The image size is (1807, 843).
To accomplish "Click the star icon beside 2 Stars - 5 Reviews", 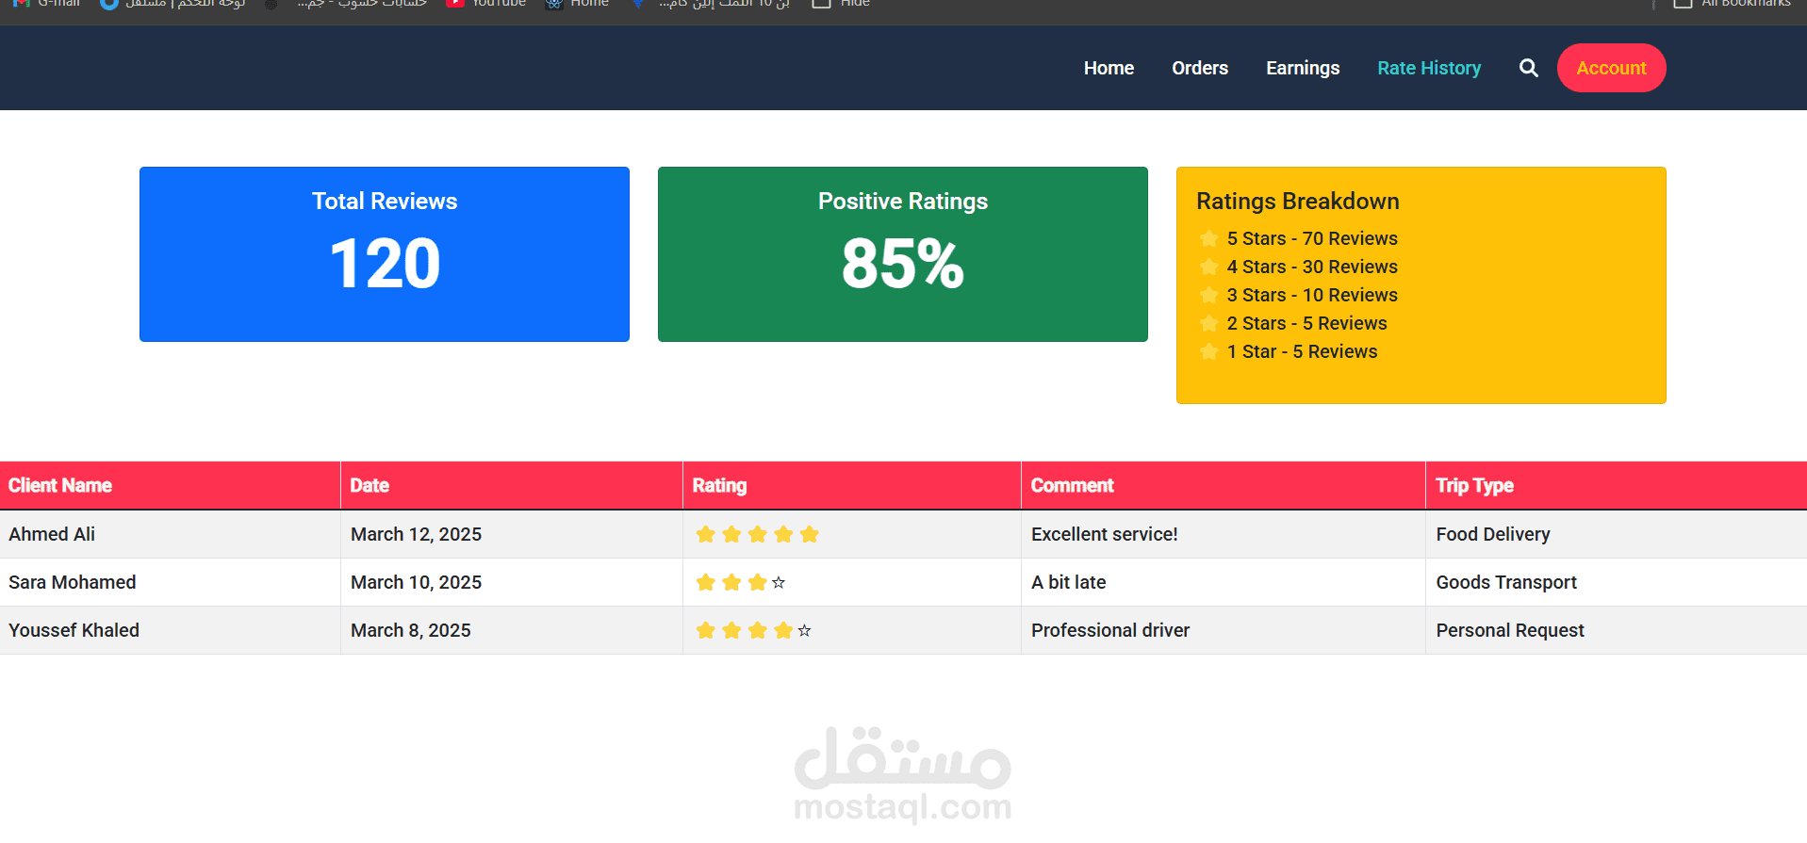I will (1208, 323).
